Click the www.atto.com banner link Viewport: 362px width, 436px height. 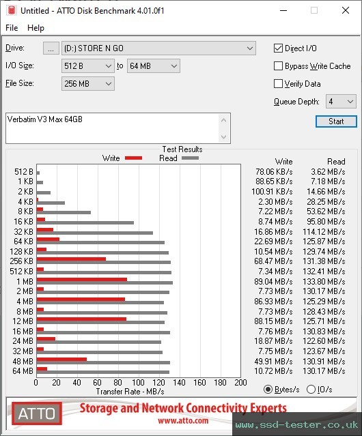pos(183,420)
